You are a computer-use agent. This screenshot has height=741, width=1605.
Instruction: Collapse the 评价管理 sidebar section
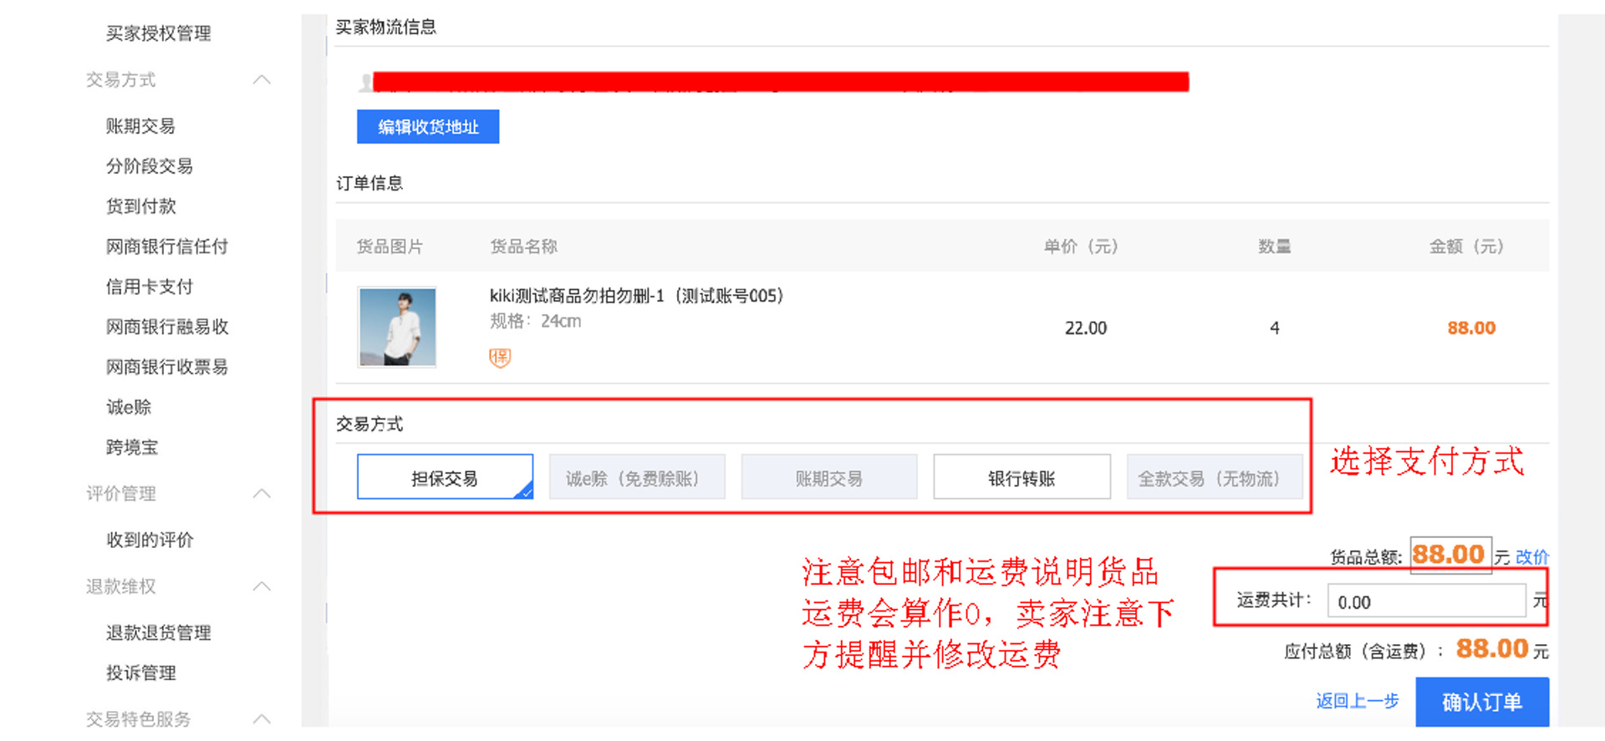(x=262, y=494)
